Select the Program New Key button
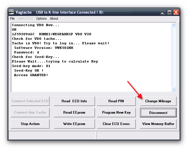 [116, 112]
